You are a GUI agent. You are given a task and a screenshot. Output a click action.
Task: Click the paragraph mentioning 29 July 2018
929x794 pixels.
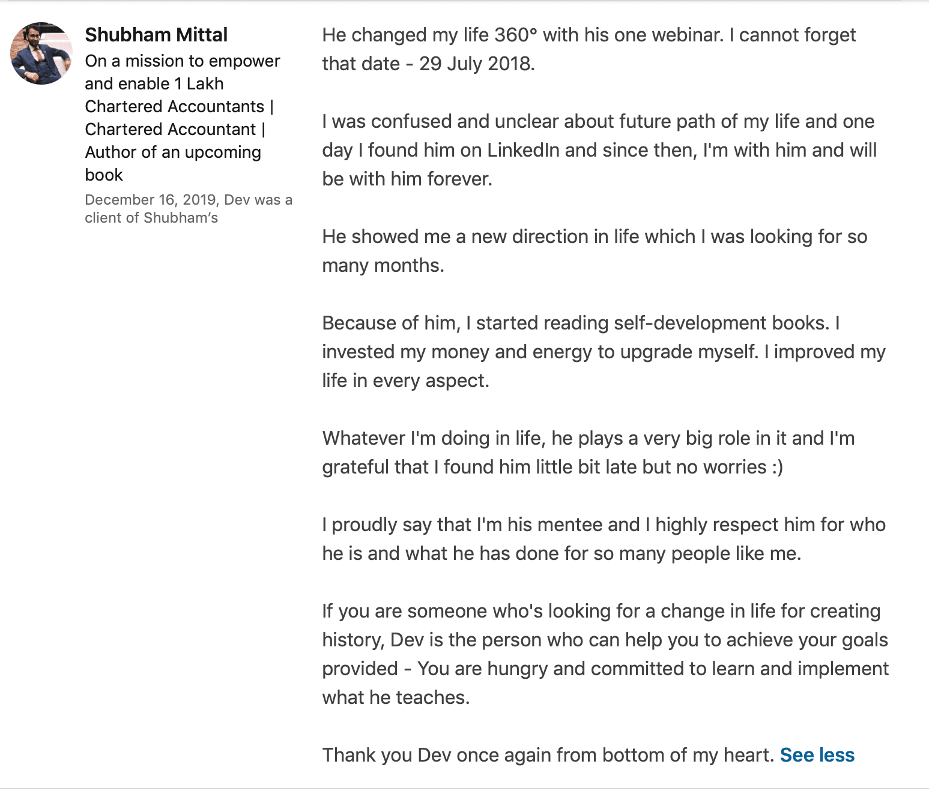(589, 49)
